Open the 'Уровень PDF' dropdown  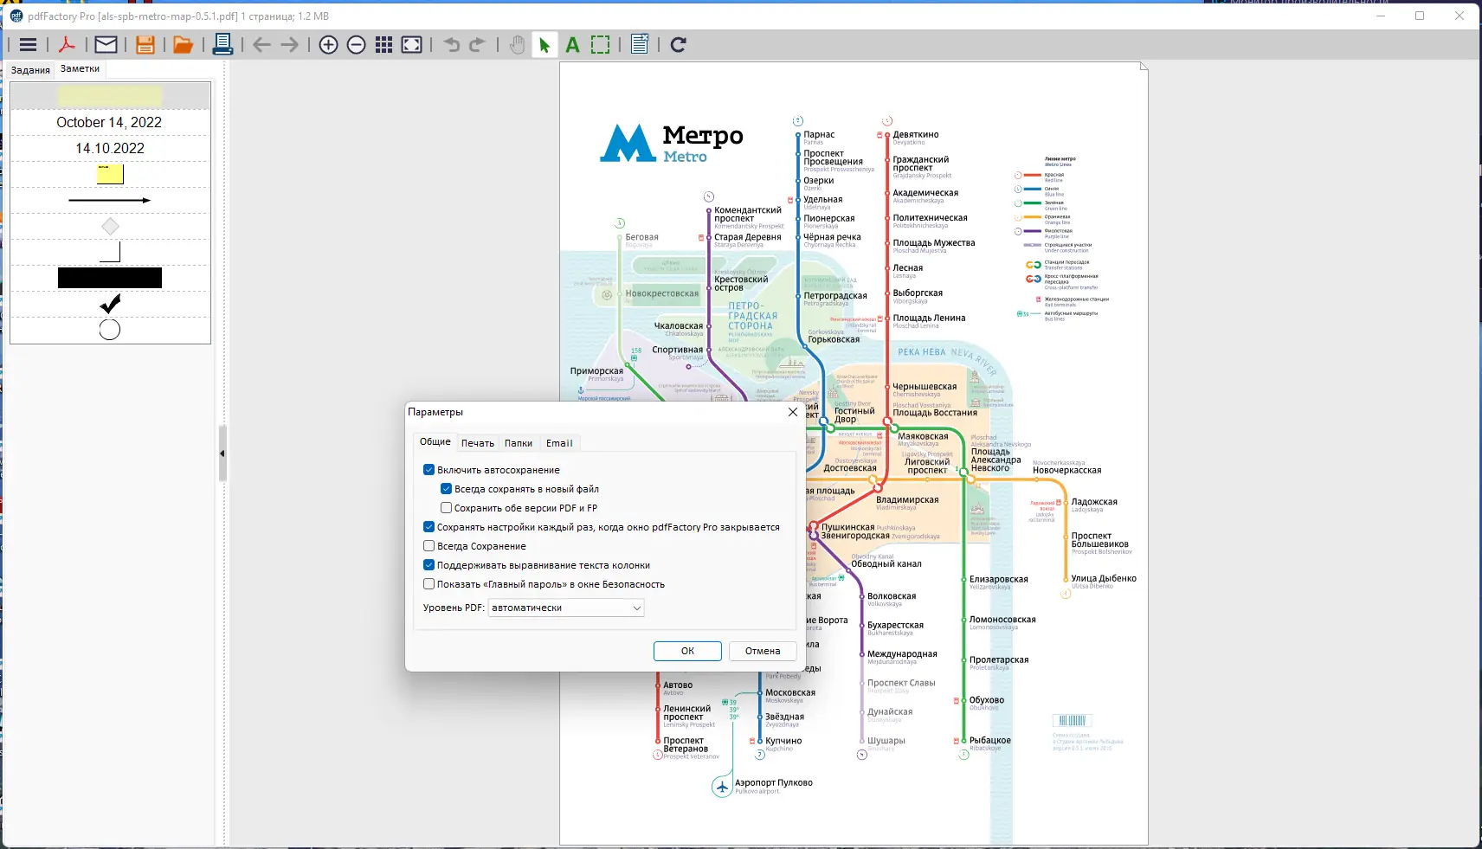(566, 608)
